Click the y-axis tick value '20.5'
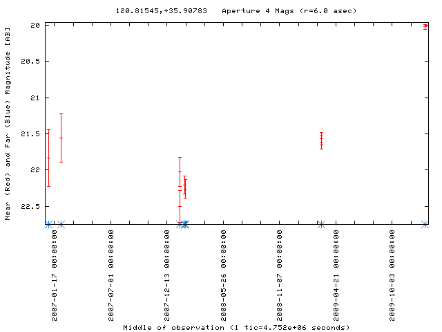This screenshot has width=442, height=332. point(30,62)
